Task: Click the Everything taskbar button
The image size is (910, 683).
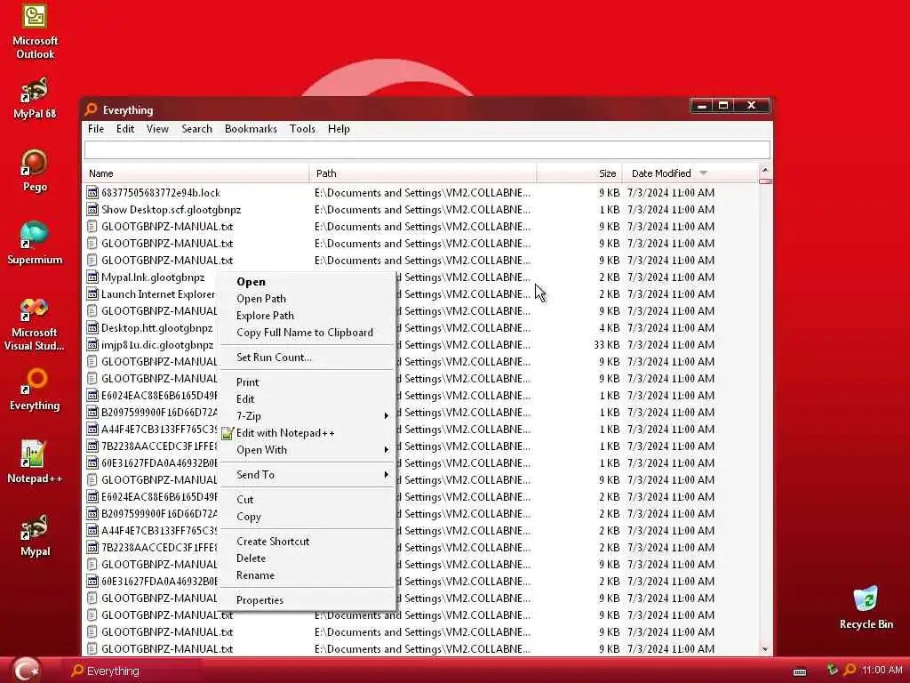Action: coord(132,671)
